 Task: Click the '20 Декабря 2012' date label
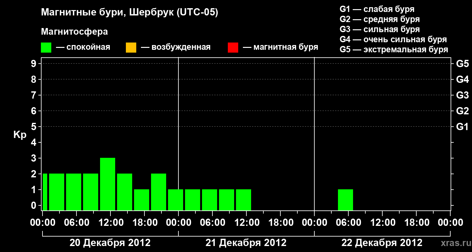(x=110, y=243)
